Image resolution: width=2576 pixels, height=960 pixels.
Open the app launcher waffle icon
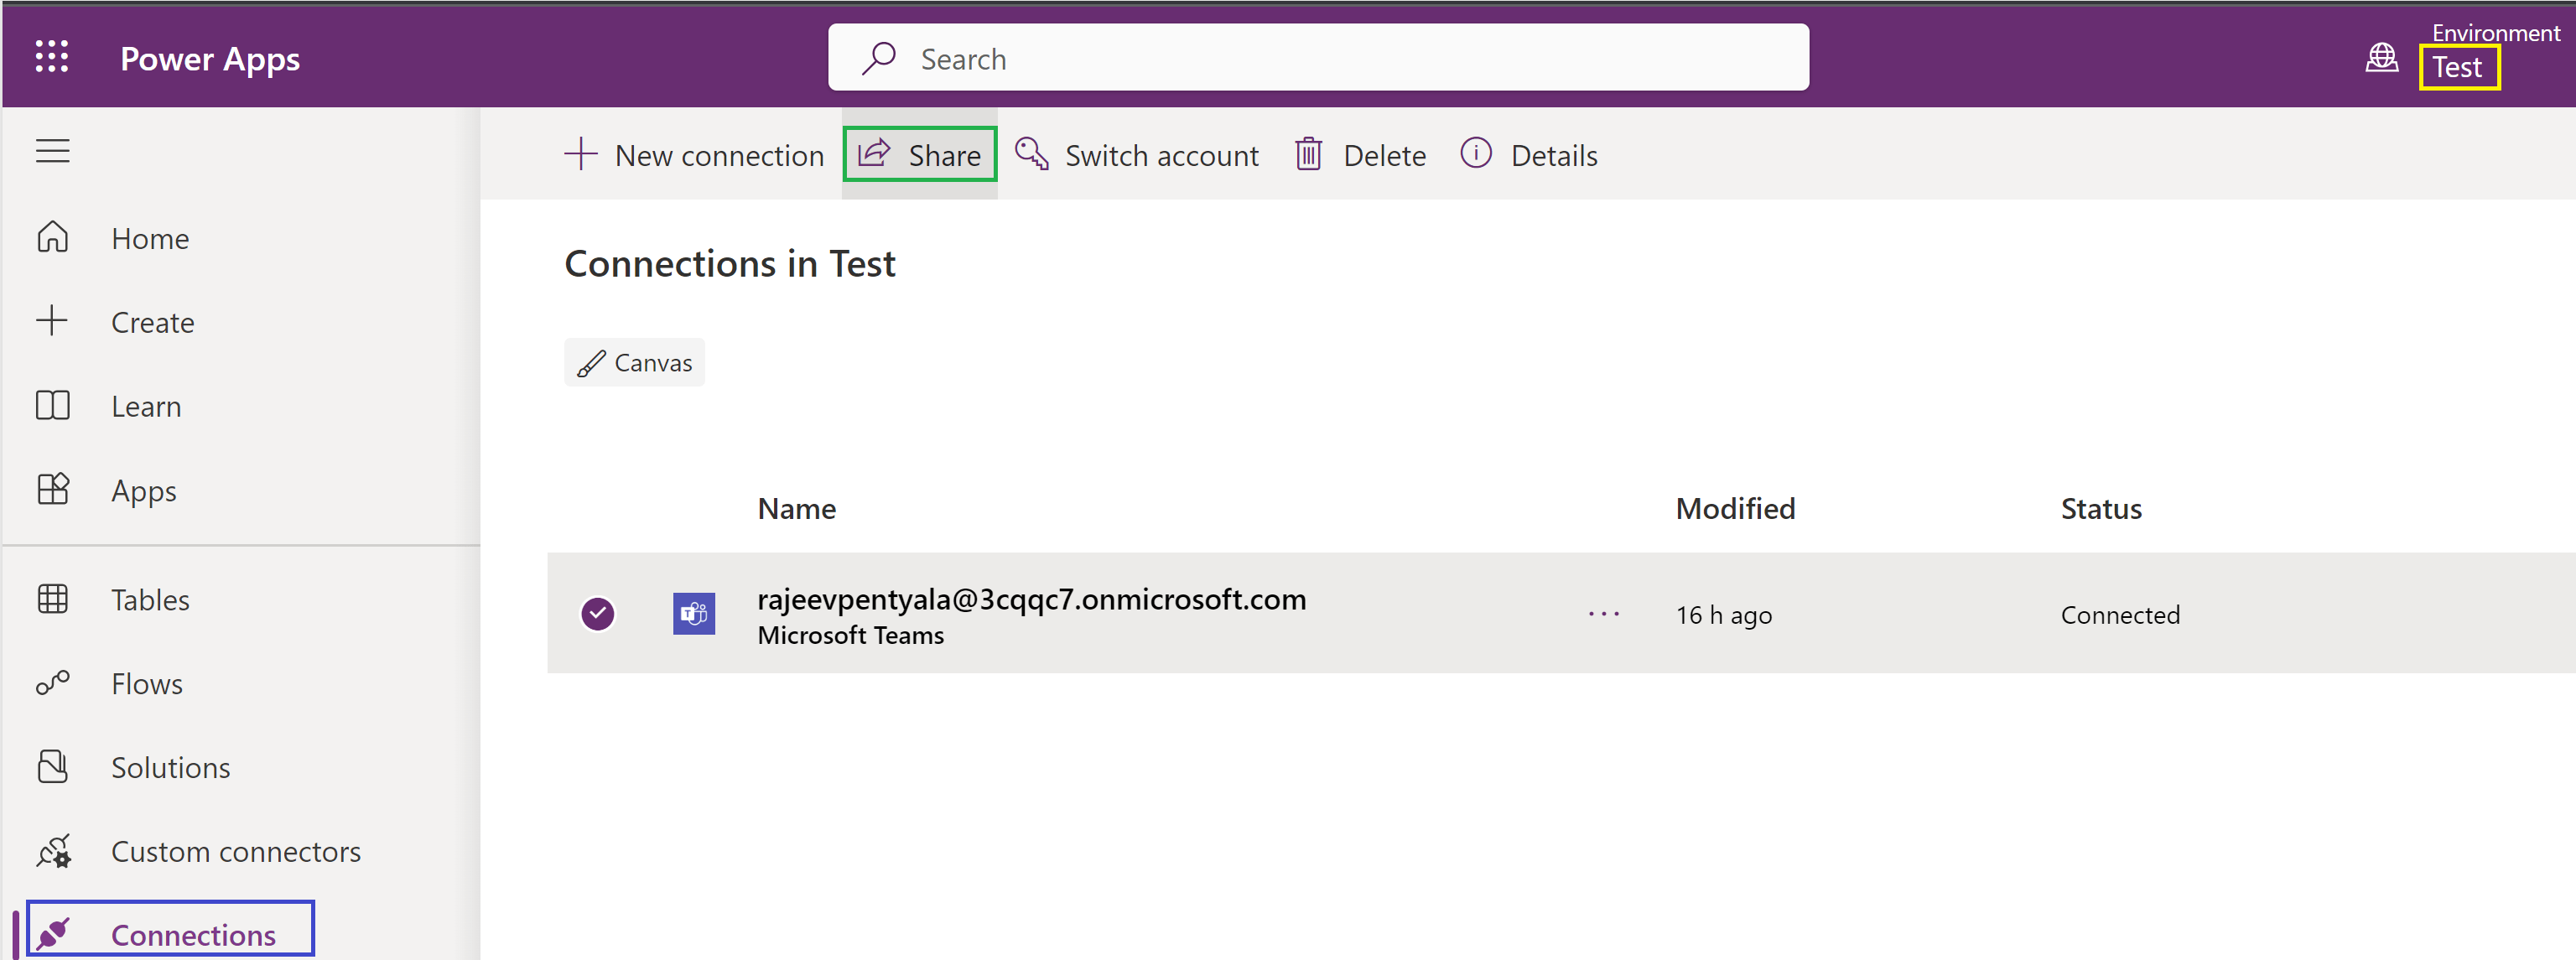coord(52,57)
